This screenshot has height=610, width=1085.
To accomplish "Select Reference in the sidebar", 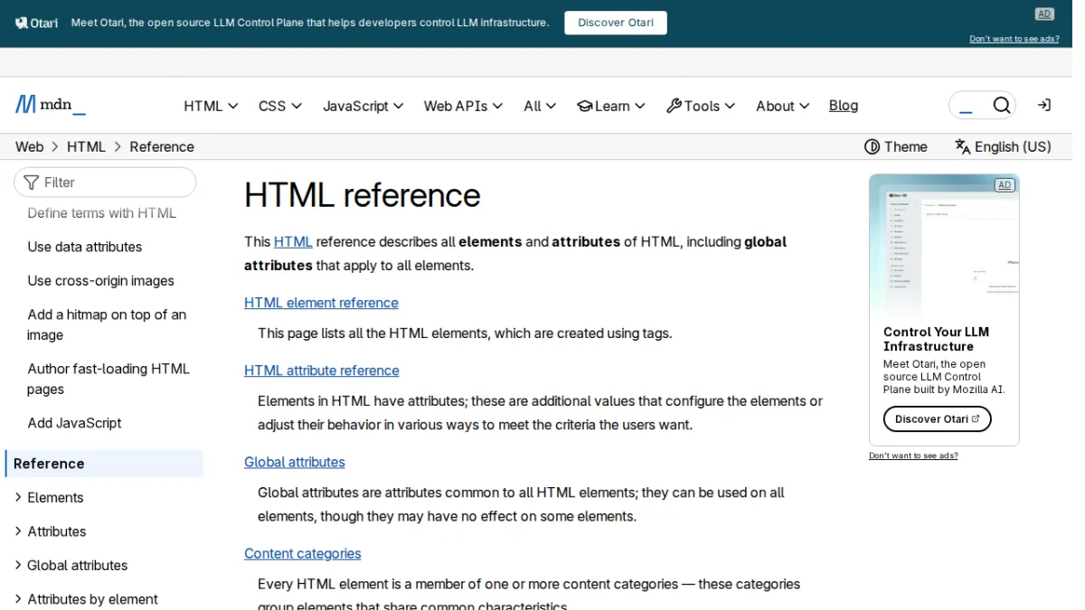I will (x=104, y=464).
